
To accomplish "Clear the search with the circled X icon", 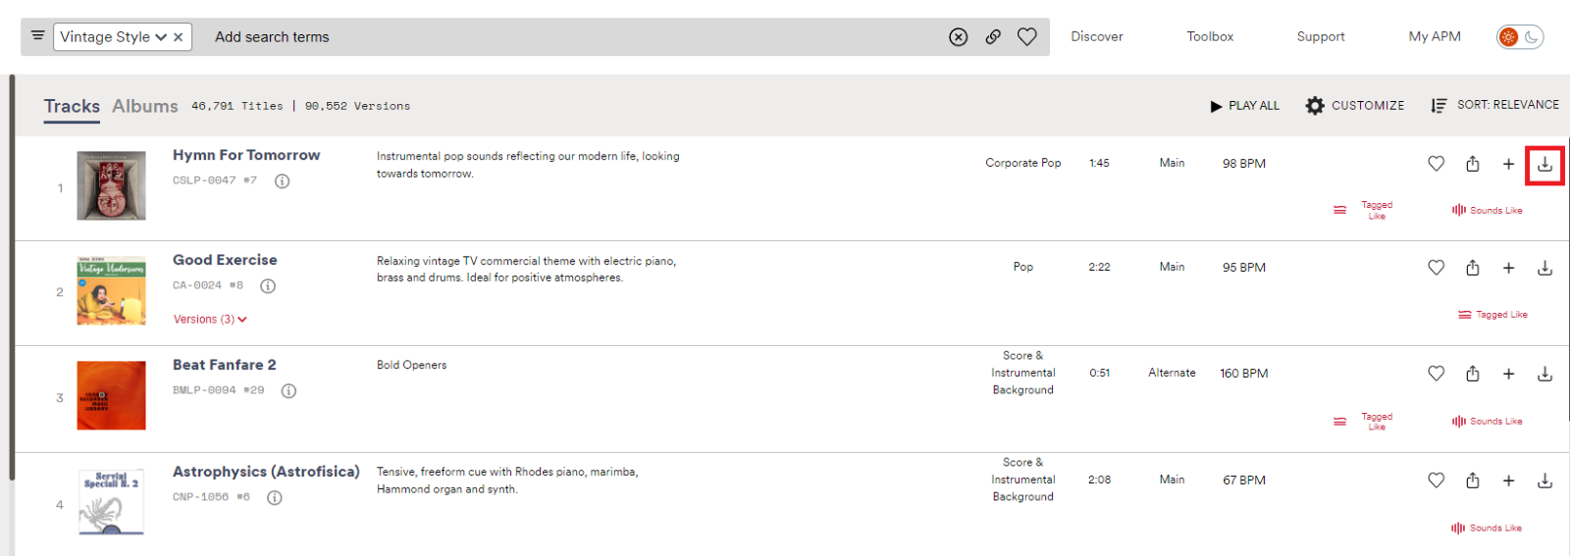I will [x=959, y=37].
